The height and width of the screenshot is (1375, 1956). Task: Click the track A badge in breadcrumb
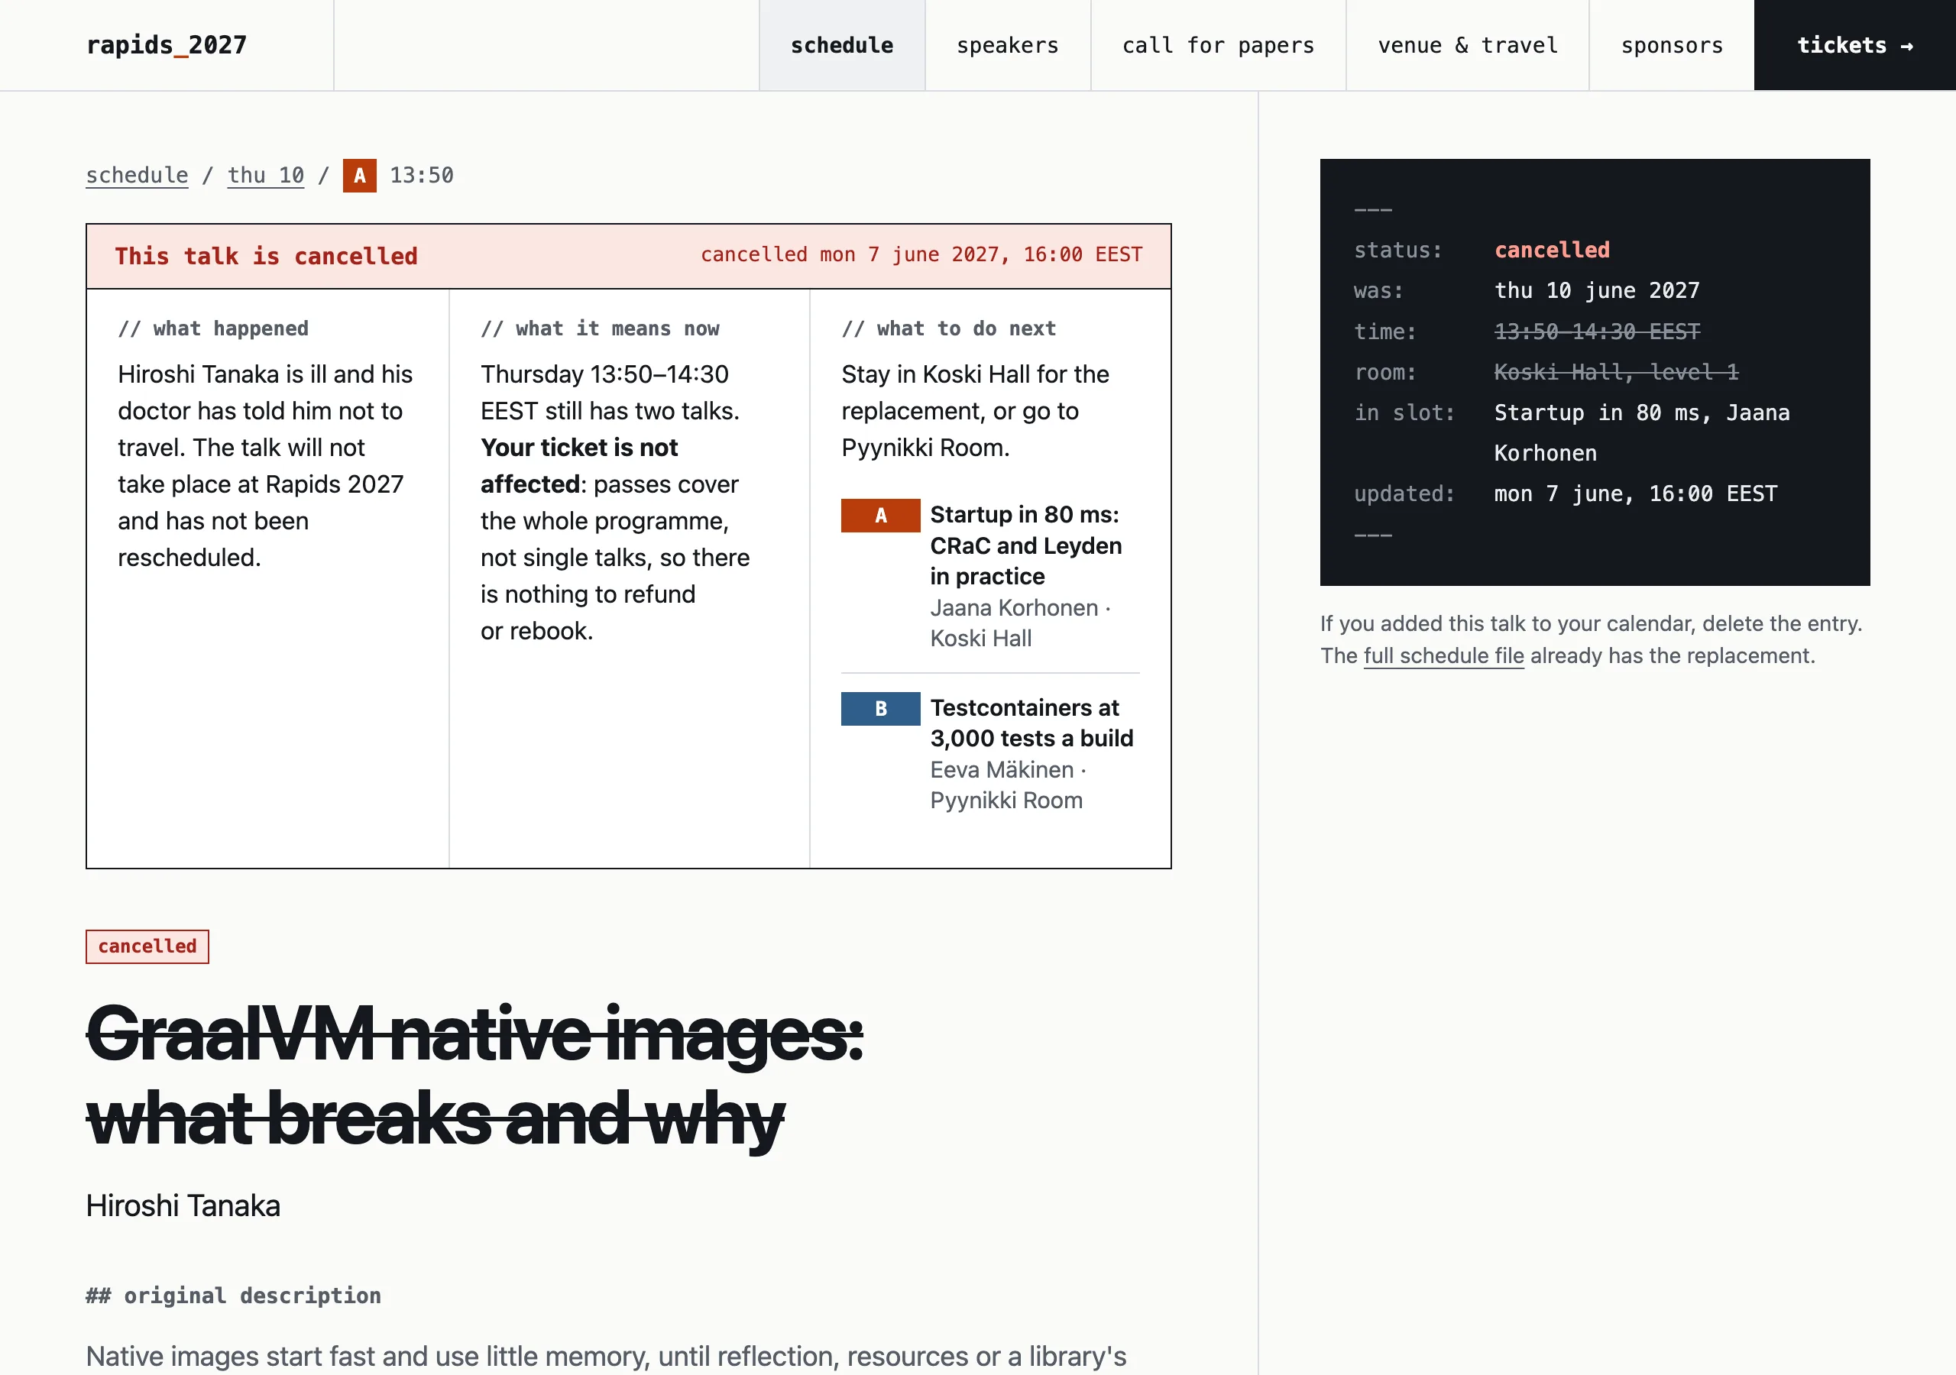click(x=360, y=176)
